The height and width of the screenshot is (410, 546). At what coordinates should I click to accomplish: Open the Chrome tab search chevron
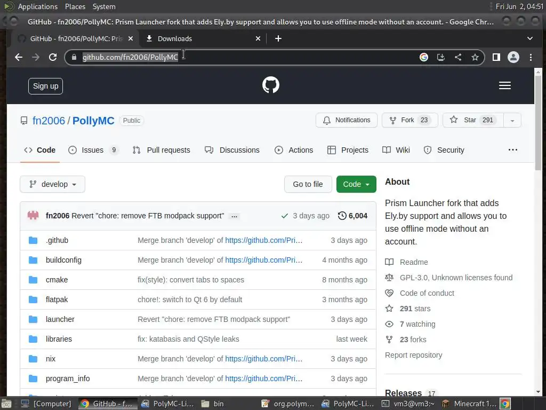click(529, 38)
